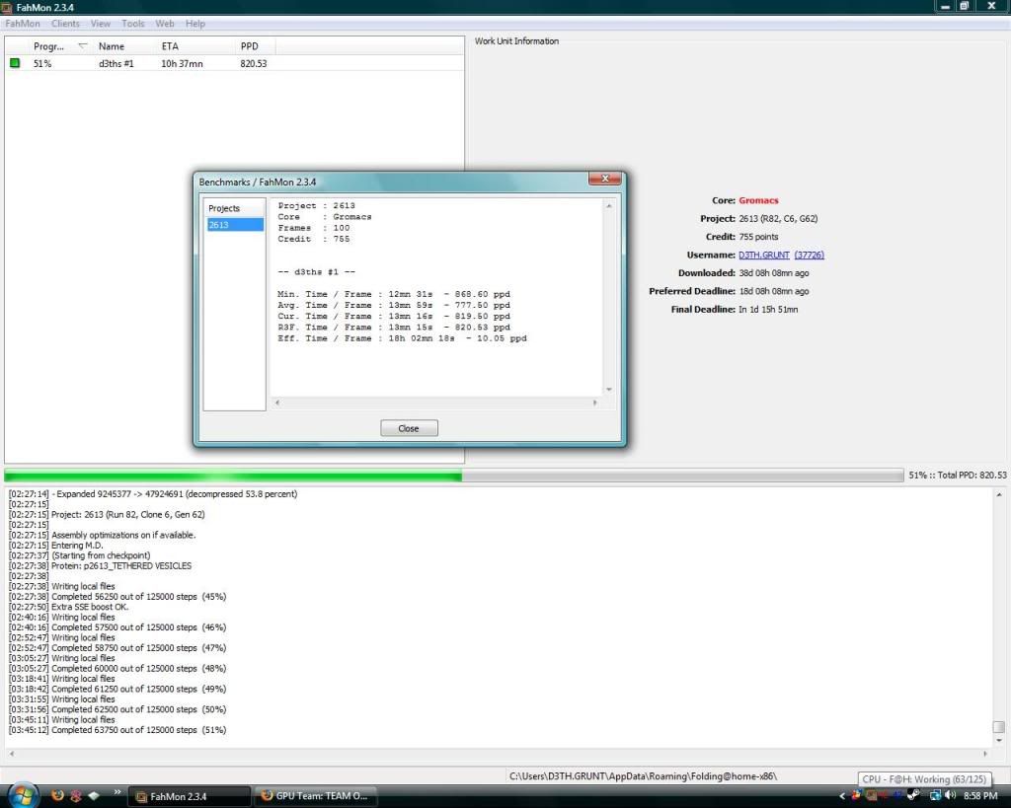Switch to the FahMon 2.3.4 taskbar button
The width and height of the screenshot is (1011, 808).
pyautogui.click(x=189, y=796)
